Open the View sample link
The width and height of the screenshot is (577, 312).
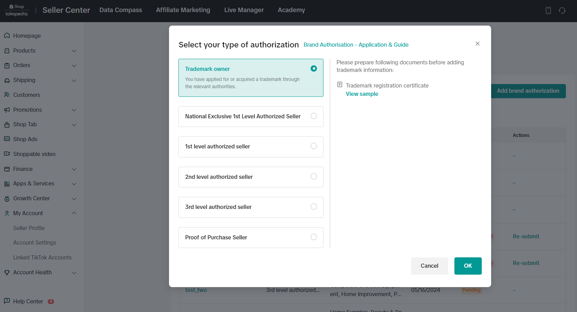(x=362, y=94)
